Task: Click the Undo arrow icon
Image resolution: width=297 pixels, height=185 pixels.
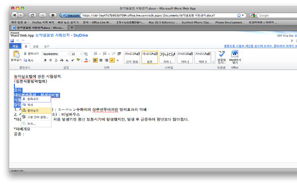Action: pos(18,41)
